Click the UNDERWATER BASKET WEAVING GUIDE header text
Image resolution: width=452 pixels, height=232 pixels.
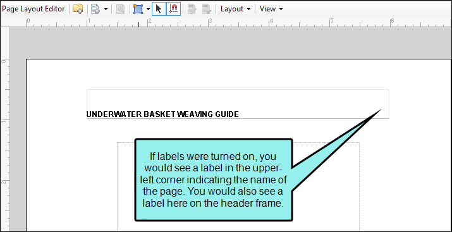coord(162,114)
